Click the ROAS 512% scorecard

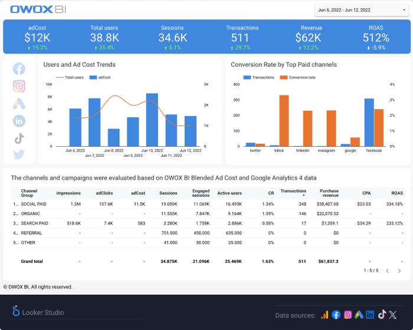[x=376, y=37]
